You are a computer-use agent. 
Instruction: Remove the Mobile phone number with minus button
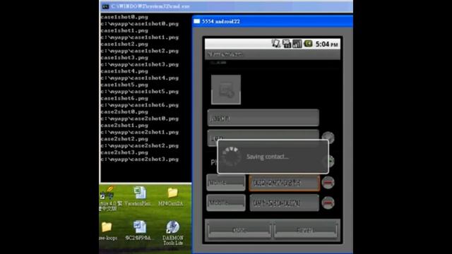(328, 202)
